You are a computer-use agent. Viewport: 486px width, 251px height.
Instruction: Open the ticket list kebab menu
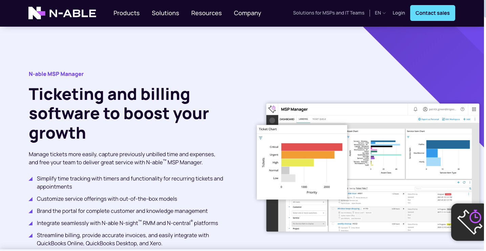coord(470,182)
